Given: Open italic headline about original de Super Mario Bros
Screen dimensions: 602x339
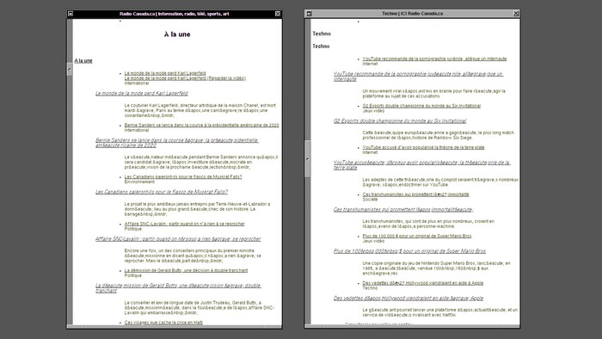Looking at the screenshot, I should pos(409,251).
